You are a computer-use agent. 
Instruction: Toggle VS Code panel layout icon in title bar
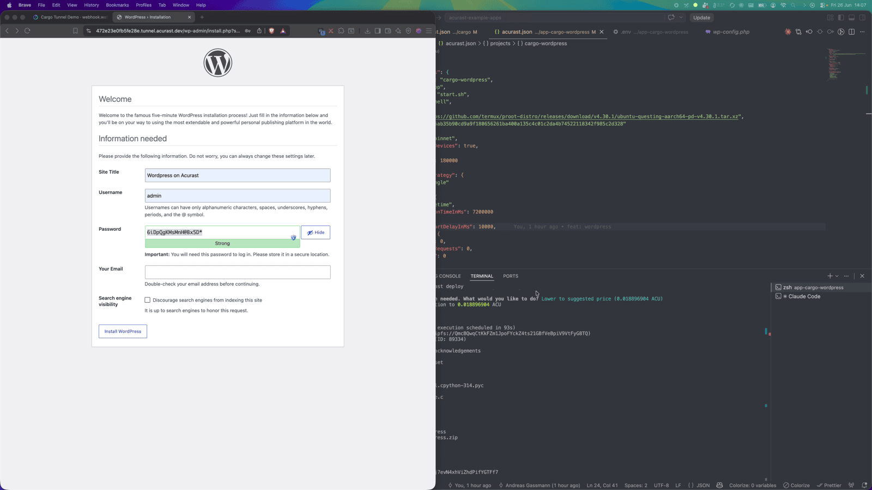[852, 17]
